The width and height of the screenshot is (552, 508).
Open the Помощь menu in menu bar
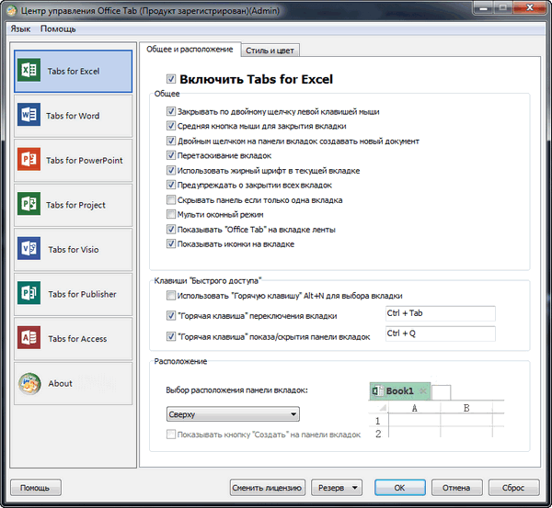[58, 28]
